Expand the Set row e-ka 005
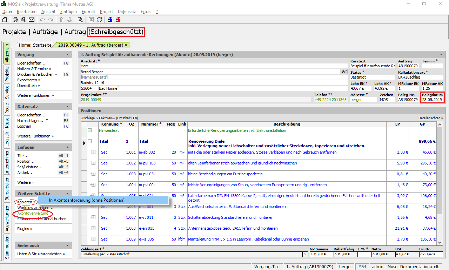 point(93,239)
